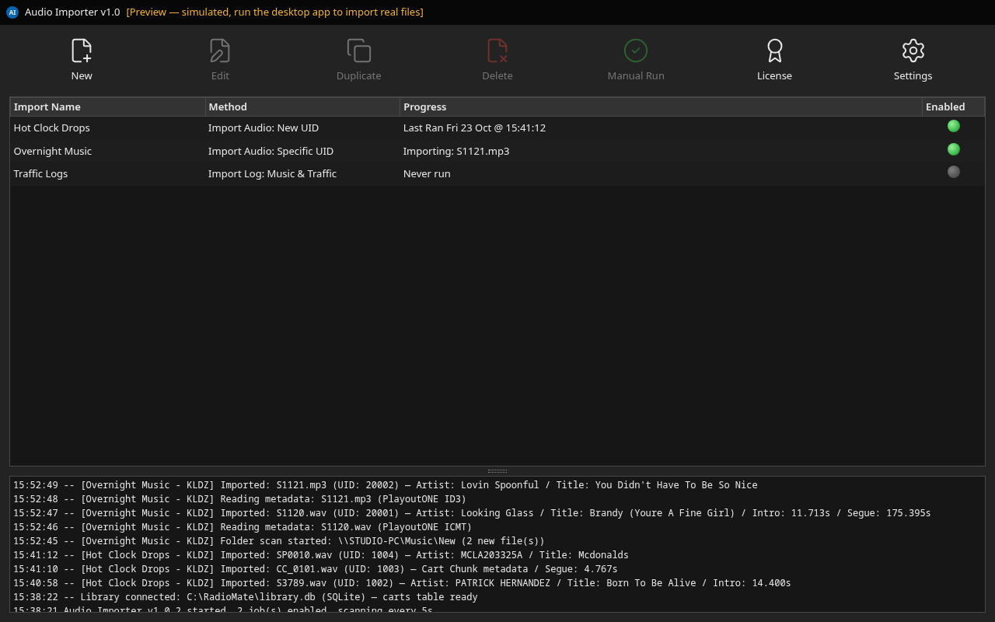995x622 pixels.
Task: Click the splitter handle above the log
Action: pyautogui.click(x=497, y=471)
